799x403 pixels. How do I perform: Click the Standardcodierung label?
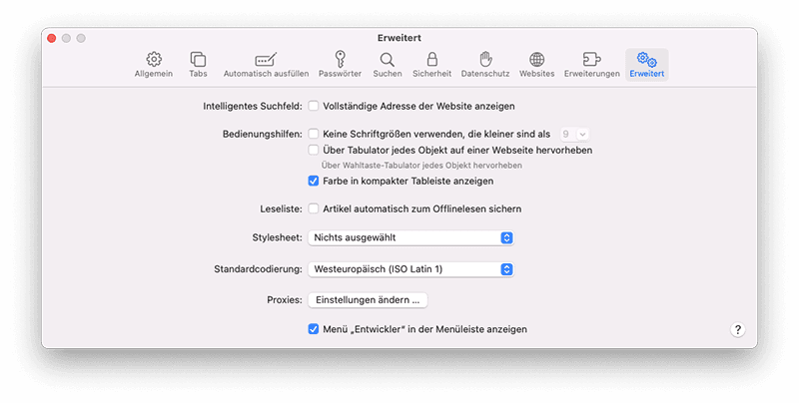(258, 269)
